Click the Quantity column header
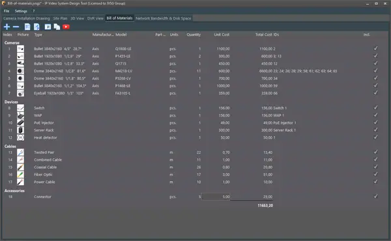This screenshot has height=241, width=391. [x=194, y=35]
